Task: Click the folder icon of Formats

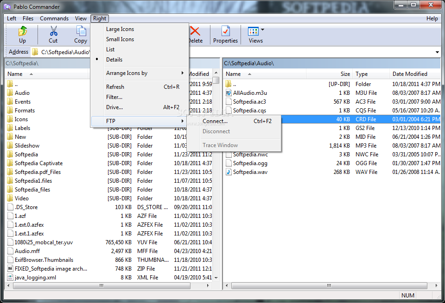Action: pos(10,110)
